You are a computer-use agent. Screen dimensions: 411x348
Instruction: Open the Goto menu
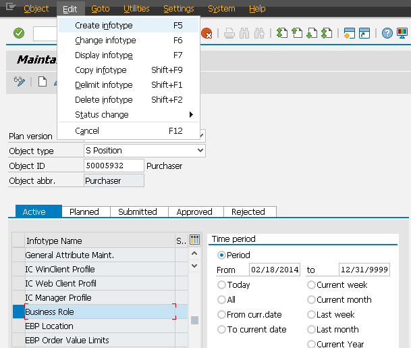[101, 9]
